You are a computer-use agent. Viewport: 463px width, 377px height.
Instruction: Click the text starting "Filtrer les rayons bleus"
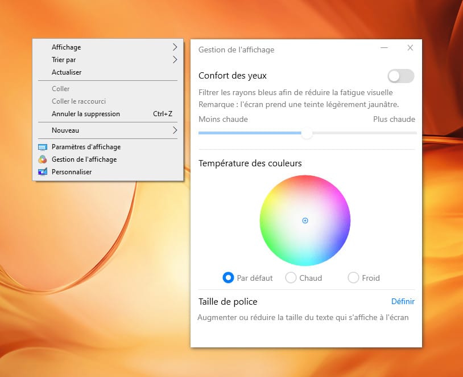(296, 93)
